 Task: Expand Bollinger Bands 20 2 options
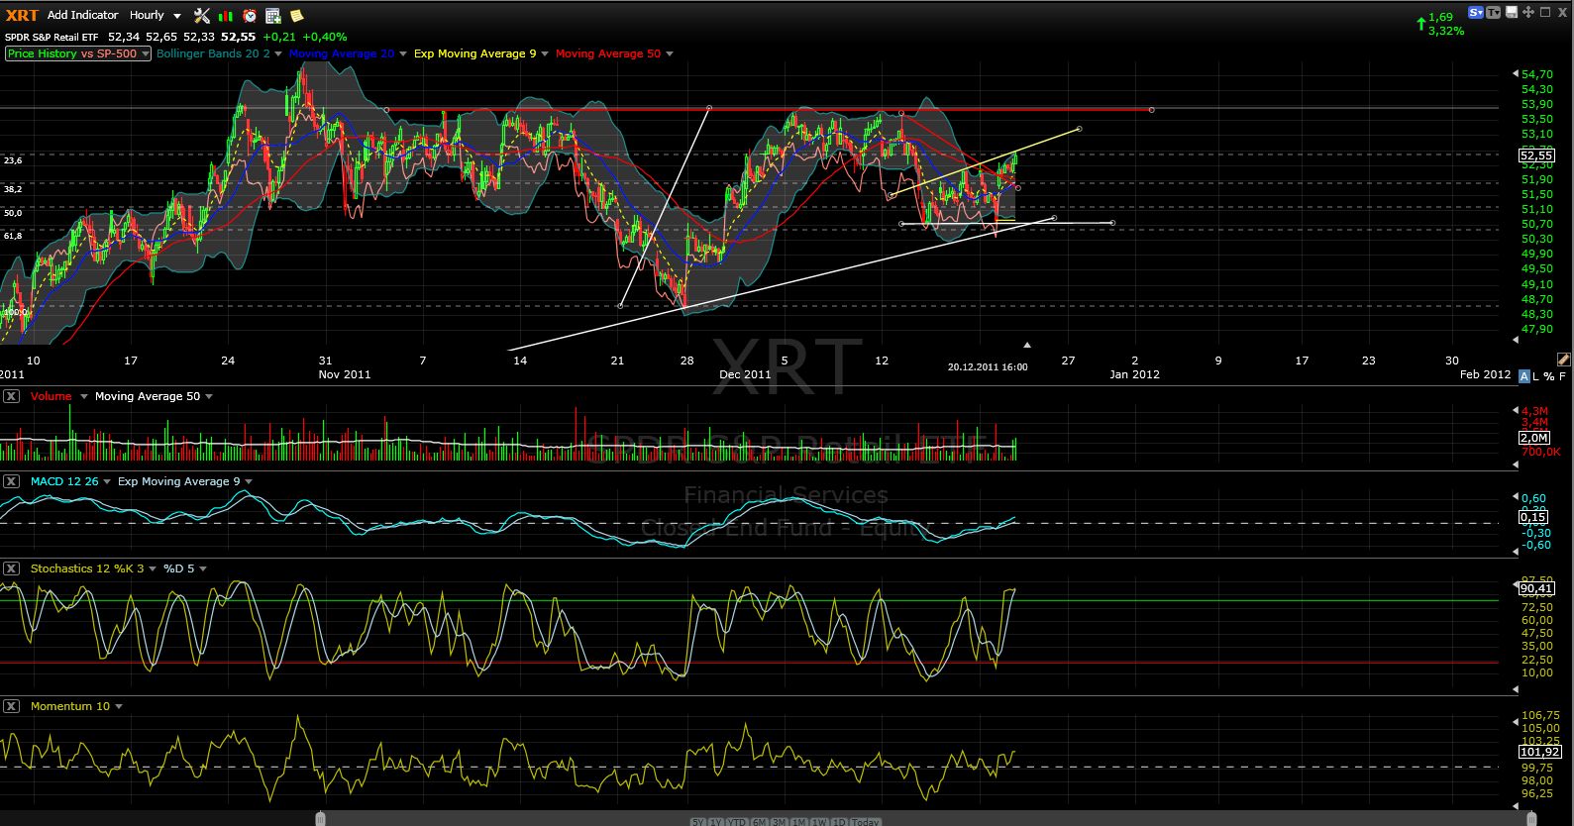coord(278,53)
